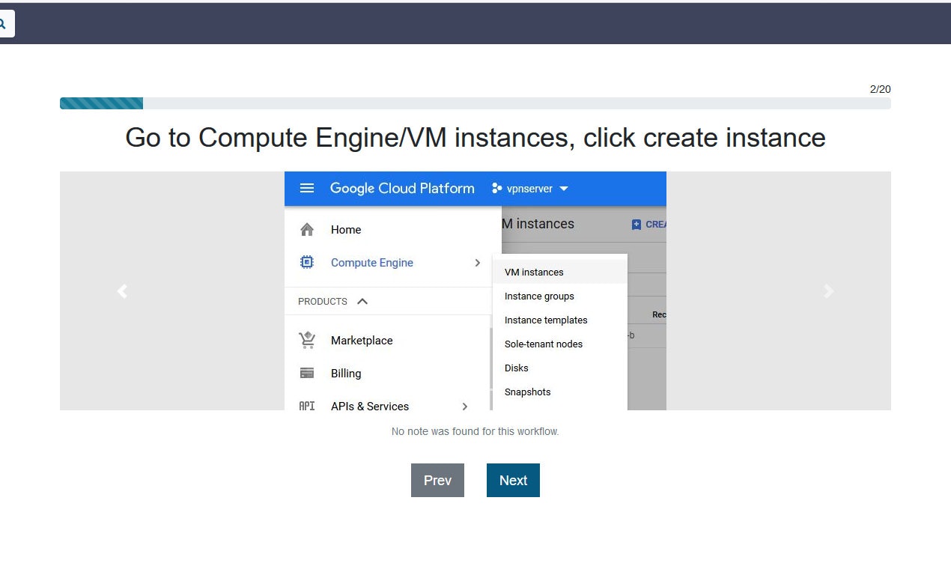Select Instance groups in submenu
The height and width of the screenshot is (569, 951).
[559, 296]
